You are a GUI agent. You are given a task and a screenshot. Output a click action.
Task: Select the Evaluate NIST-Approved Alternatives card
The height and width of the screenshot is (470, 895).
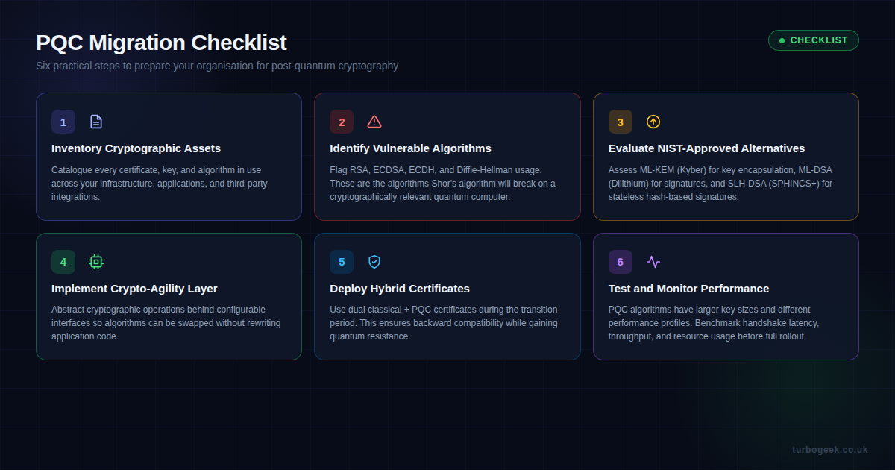tap(726, 157)
